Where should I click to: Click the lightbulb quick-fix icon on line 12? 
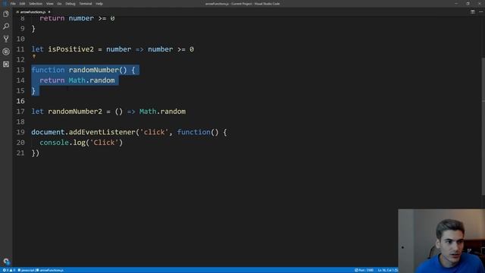point(34,56)
